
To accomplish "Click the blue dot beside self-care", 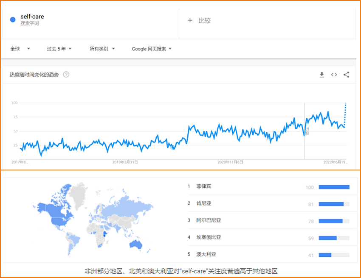I will (13, 19).
